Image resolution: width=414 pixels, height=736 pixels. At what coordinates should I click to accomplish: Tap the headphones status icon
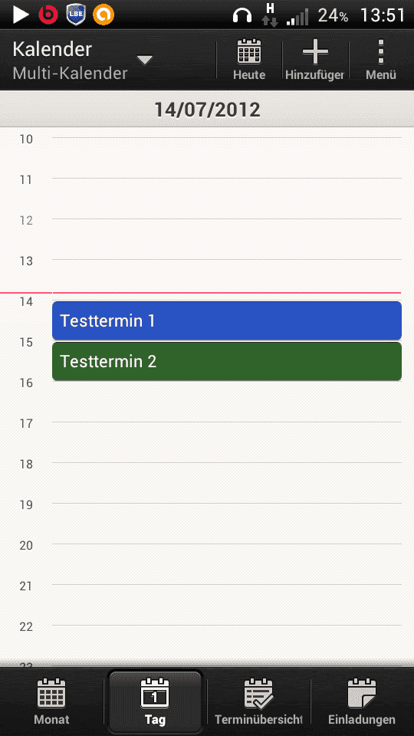tap(242, 16)
